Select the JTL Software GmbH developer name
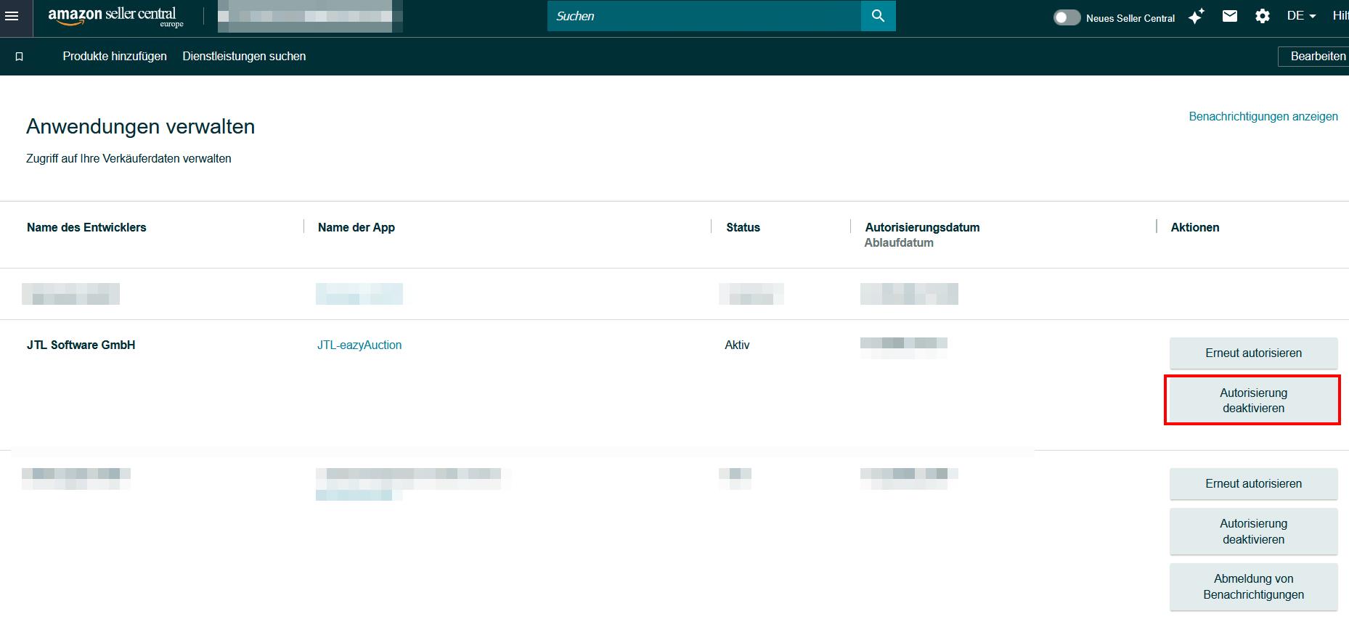This screenshot has height=627, width=1349. point(81,345)
